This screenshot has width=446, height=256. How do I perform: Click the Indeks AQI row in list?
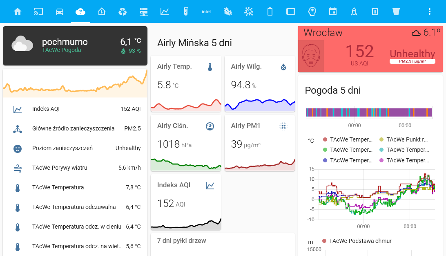click(75, 109)
